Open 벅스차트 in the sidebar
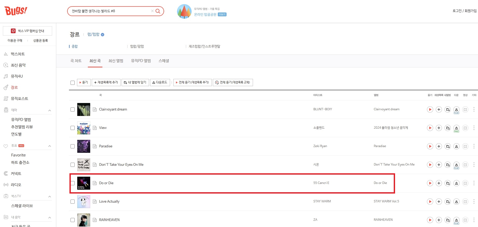This screenshot has width=478, height=227. (18, 54)
